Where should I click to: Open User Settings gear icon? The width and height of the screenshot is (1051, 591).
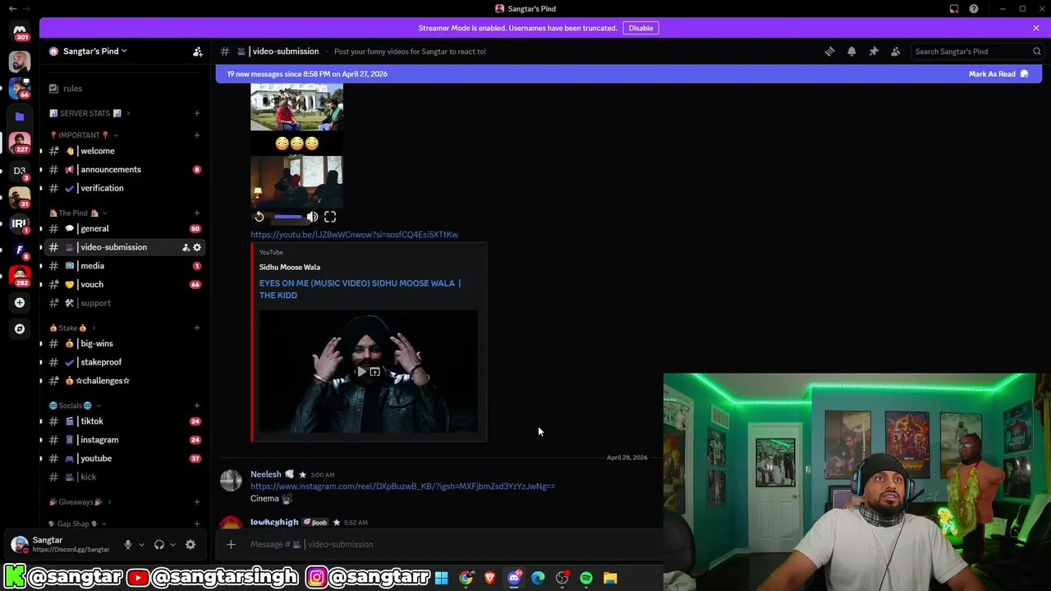tap(190, 544)
